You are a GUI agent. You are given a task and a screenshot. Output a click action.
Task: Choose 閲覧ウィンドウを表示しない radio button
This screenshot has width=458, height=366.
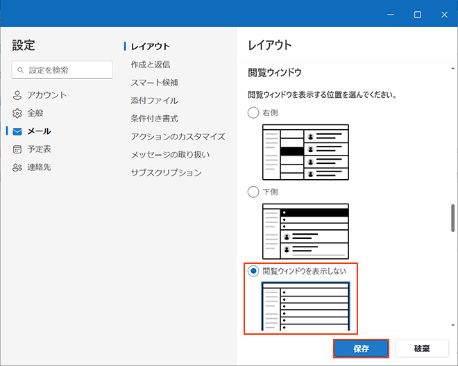click(x=253, y=270)
